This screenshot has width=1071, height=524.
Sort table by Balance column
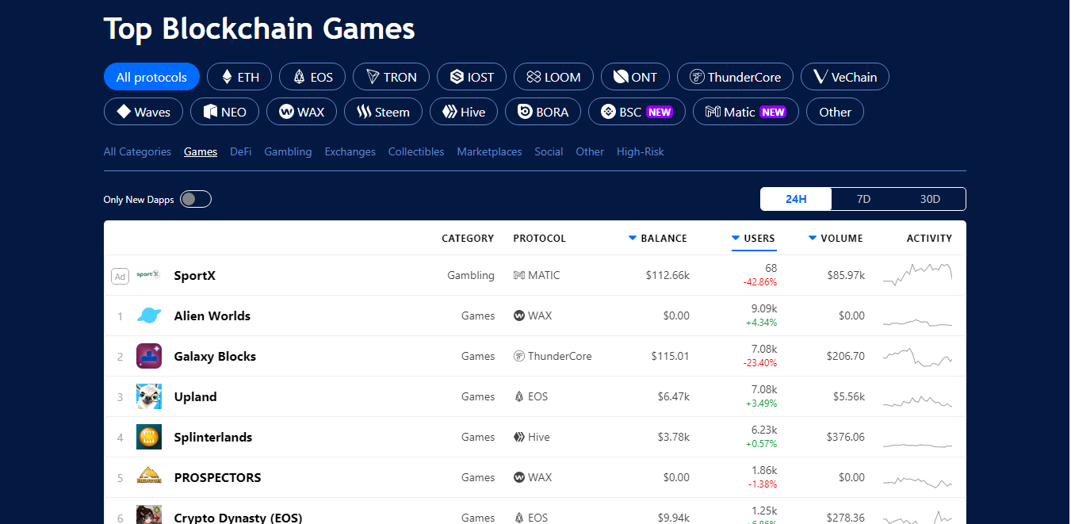pyautogui.click(x=658, y=238)
